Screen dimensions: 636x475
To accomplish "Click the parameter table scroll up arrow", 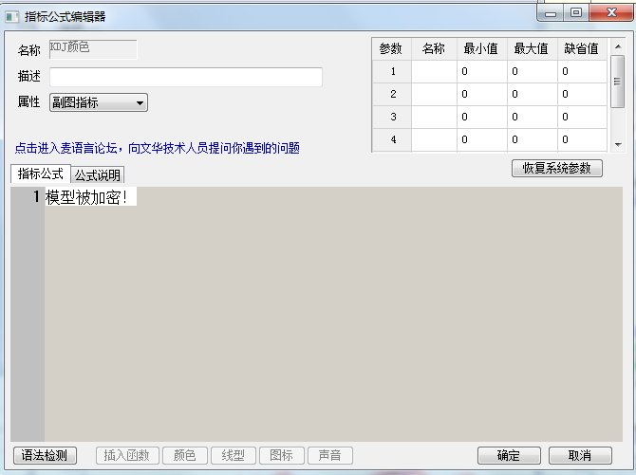I will tap(618, 46).
